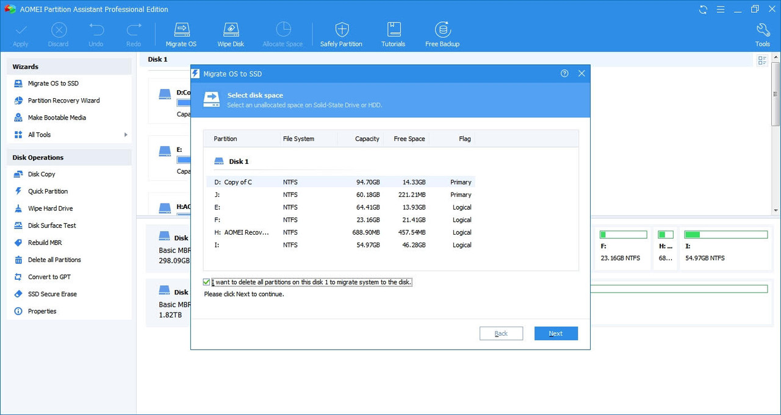
Task: Select Disk Copy operation
Action: click(x=41, y=174)
